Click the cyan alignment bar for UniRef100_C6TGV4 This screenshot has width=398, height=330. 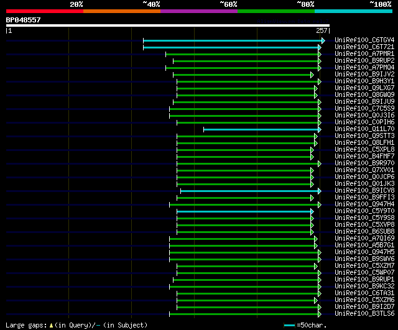(x=233, y=40)
